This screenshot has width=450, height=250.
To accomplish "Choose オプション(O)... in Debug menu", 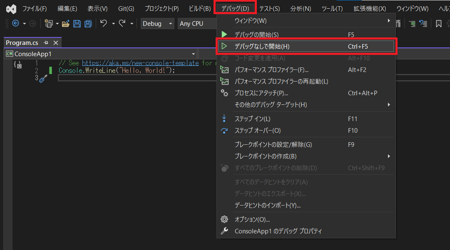I will [252, 219].
